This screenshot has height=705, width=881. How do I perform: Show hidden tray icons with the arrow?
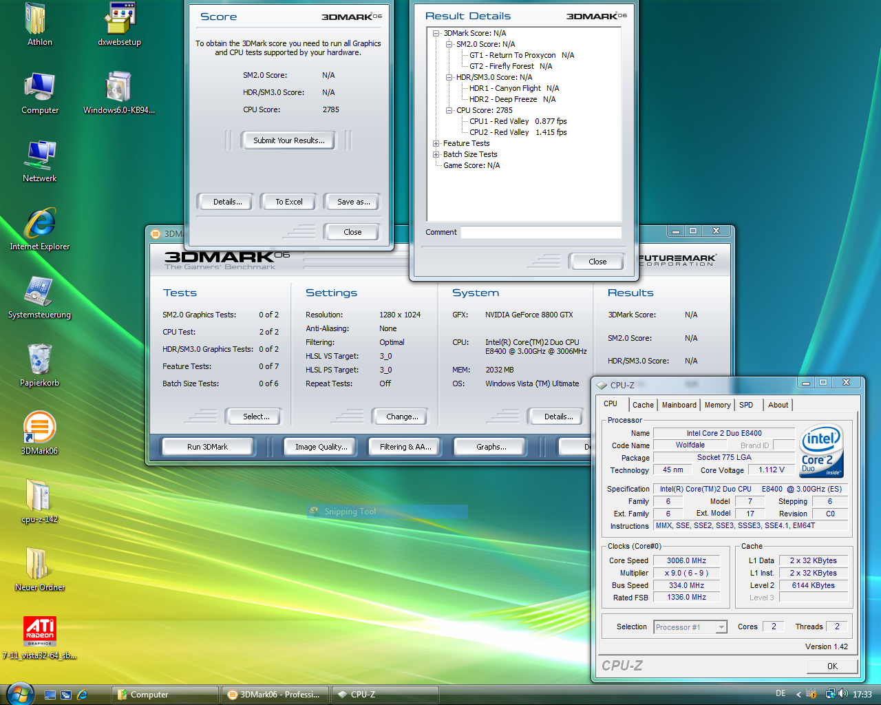798,694
